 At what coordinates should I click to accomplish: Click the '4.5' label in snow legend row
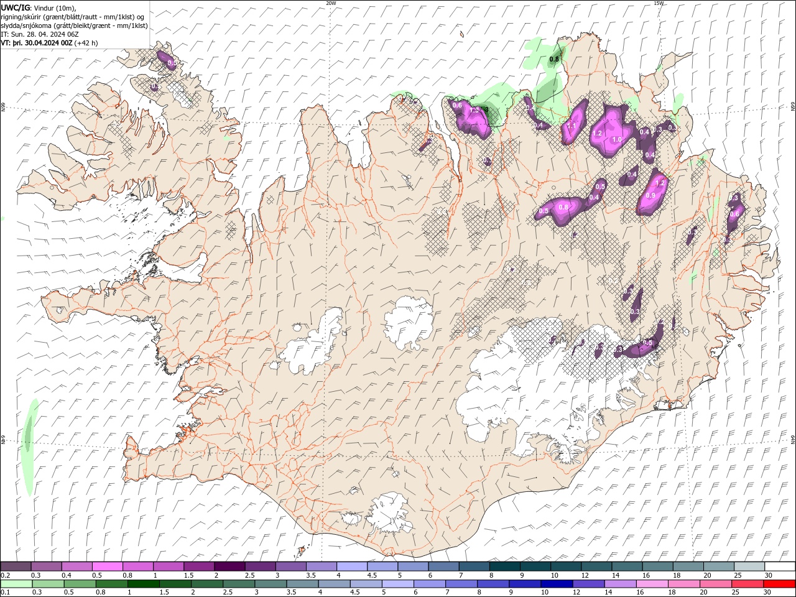[372, 575]
